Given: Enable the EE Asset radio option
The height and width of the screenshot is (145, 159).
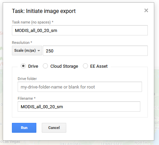Looking at the screenshot, I should click(x=85, y=66).
